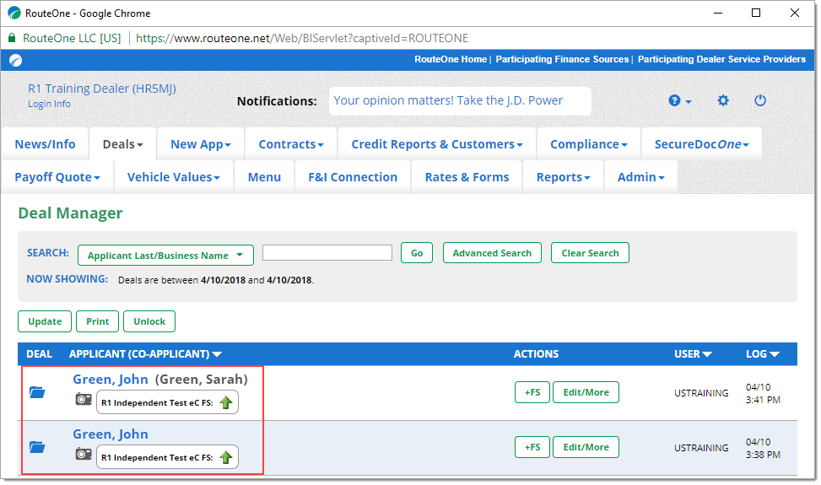The image size is (821, 485).
Task: Open Participating Finance Sources link
Action: pos(562,59)
